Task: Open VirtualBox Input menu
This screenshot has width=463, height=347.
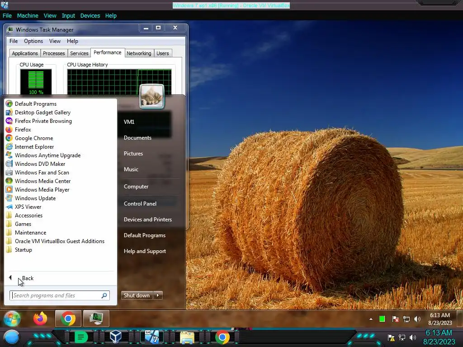Action: pyautogui.click(x=68, y=16)
